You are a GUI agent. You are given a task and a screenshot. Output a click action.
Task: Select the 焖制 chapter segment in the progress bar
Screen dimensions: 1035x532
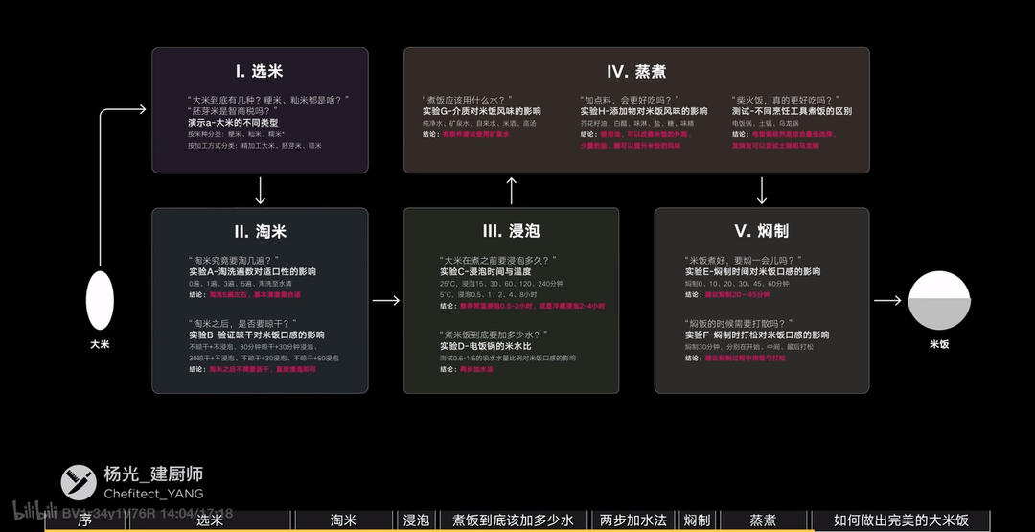(697, 520)
